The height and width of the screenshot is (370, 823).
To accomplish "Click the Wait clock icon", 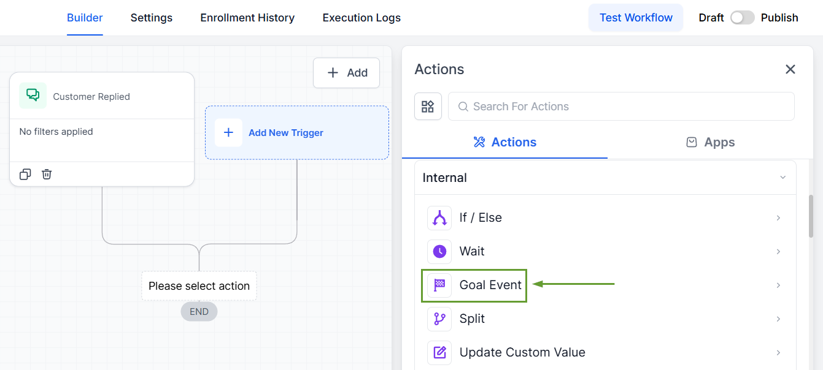I will point(439,252).
